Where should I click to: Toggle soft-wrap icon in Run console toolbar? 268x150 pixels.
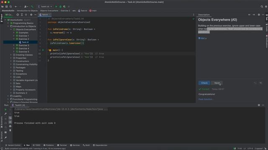(10, 118)
